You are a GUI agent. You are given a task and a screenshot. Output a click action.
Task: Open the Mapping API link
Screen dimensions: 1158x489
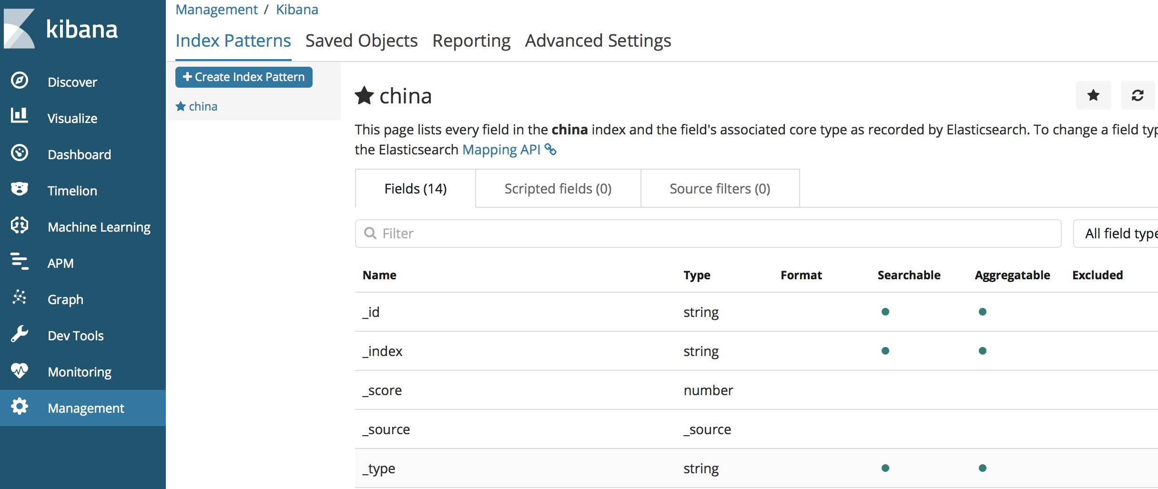501,150
